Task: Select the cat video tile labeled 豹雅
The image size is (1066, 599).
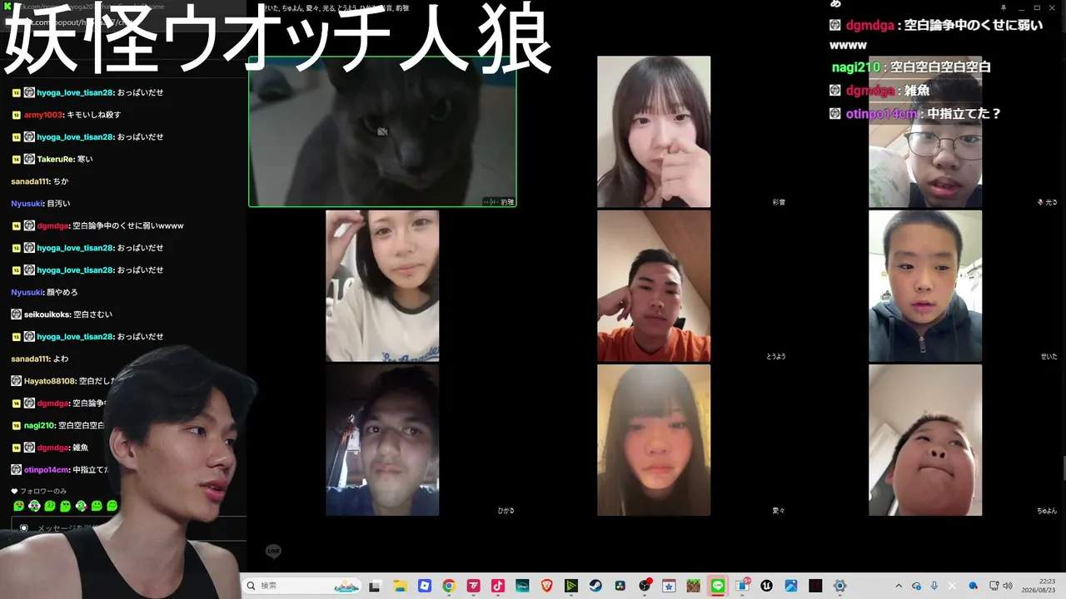Action: coord(382,131)
